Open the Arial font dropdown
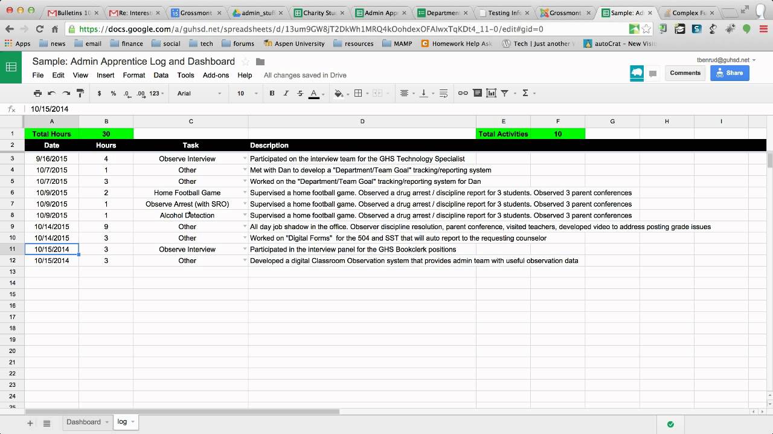Viewport: 773px width, 434px height. (x=199, y=93)
